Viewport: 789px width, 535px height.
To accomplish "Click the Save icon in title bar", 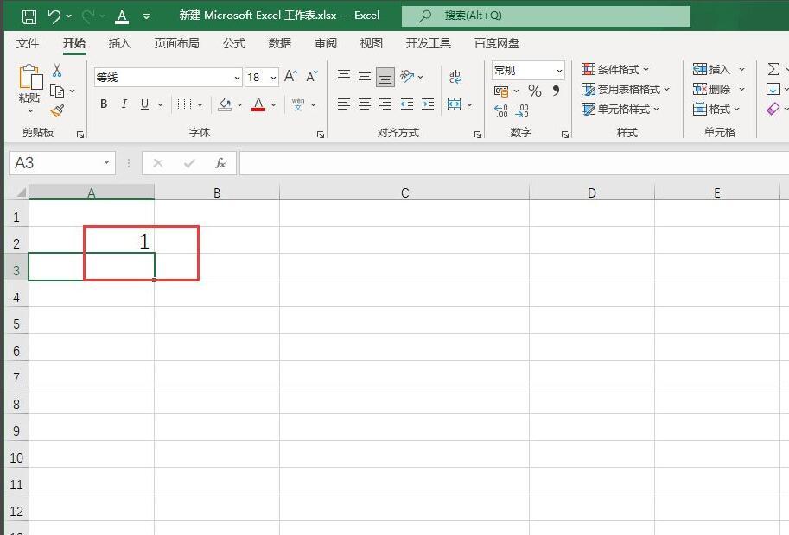I will 29,16.
